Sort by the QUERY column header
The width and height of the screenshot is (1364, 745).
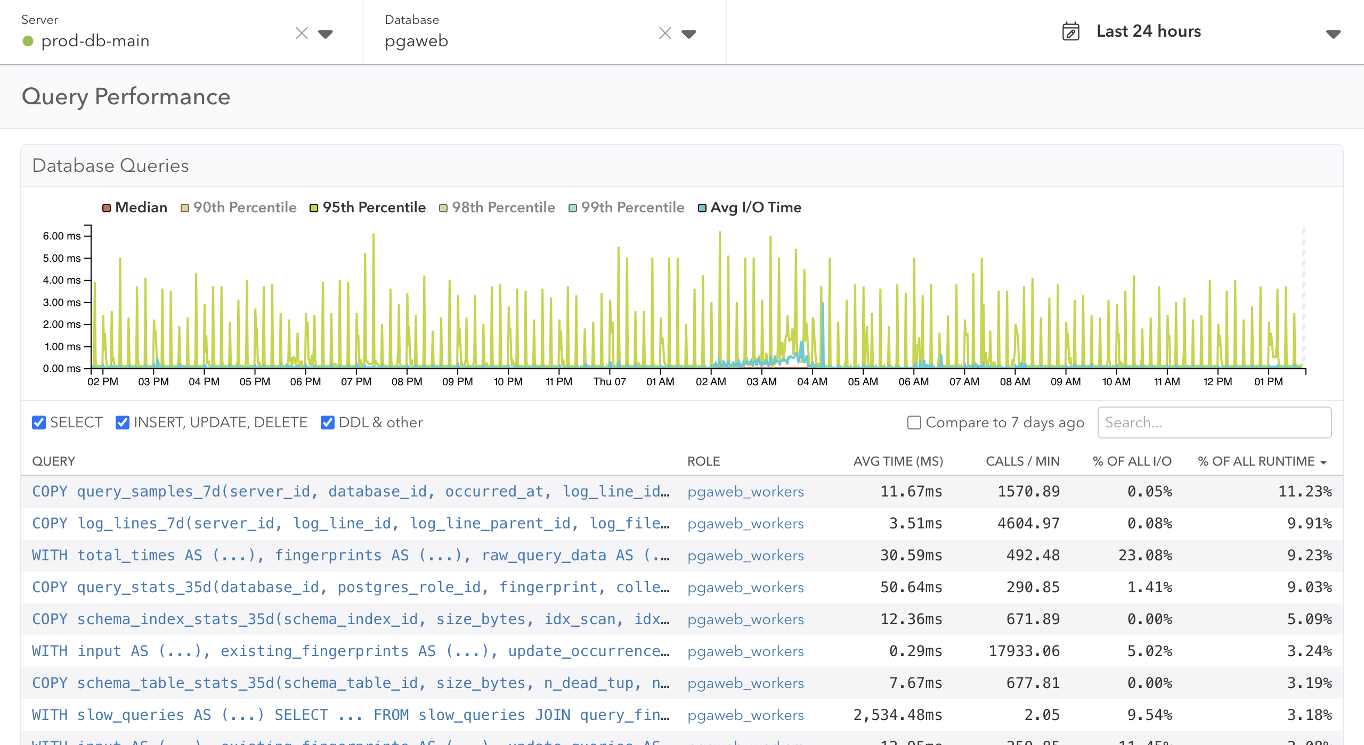click(x=54, y=461)
